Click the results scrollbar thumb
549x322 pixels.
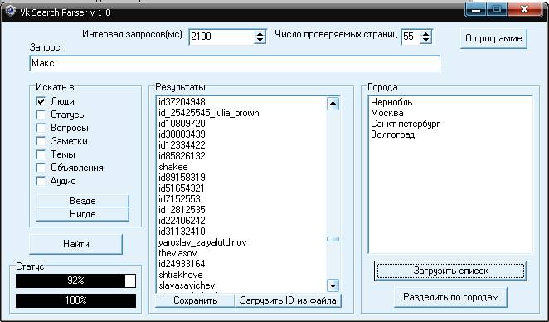[333, 239]
